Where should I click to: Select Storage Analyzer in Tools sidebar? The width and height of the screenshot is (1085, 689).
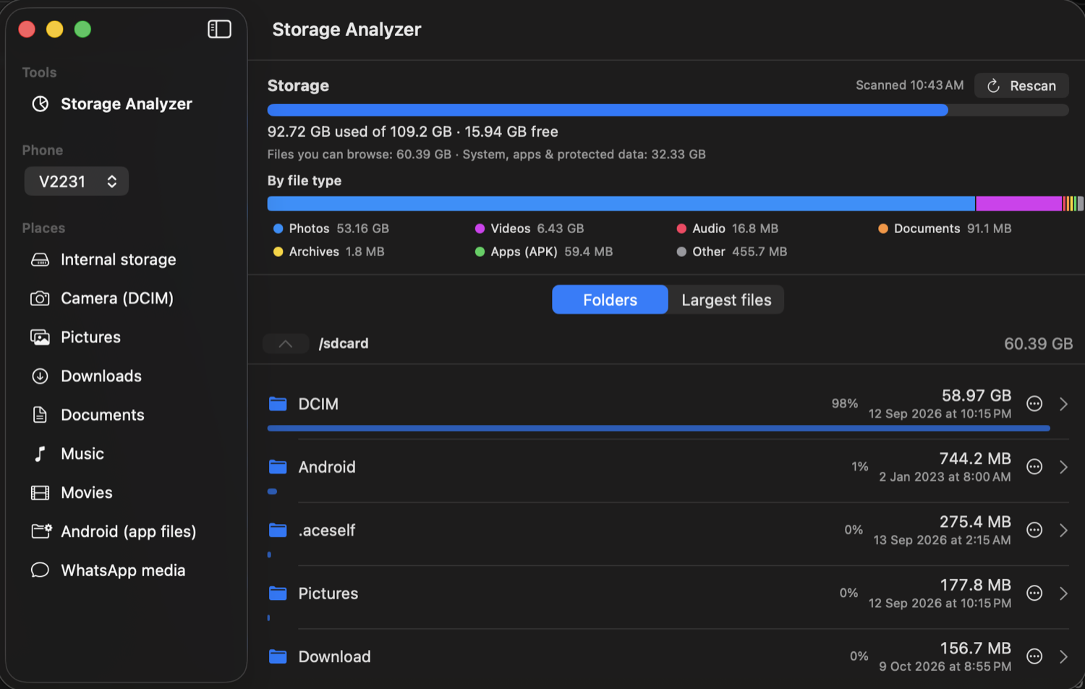pyautogui.click(x=126, y=104)
